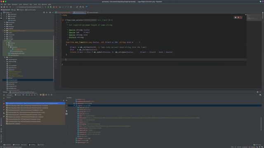Viewport: 264px width, 148px height.
Task: Select composer.json in project tree
Action: [x=12, y=80]
